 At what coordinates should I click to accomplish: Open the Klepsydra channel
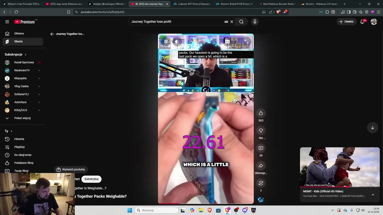[x=23, y=78]
